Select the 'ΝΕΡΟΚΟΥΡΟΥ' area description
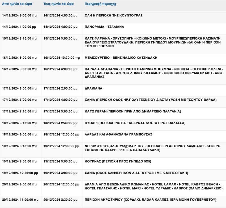This screenshot has width=226, height=208. pos(153,148)
